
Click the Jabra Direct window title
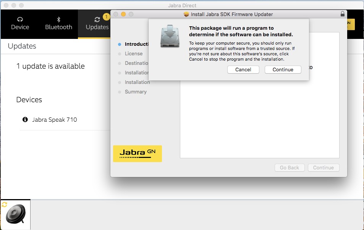[182, 5]
